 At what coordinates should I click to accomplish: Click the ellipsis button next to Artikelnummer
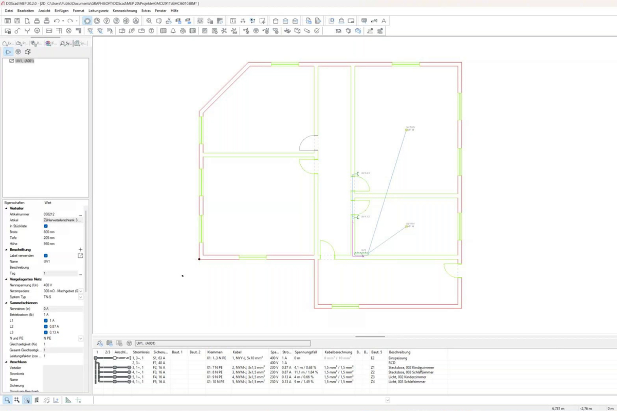[x=80, y=214]
